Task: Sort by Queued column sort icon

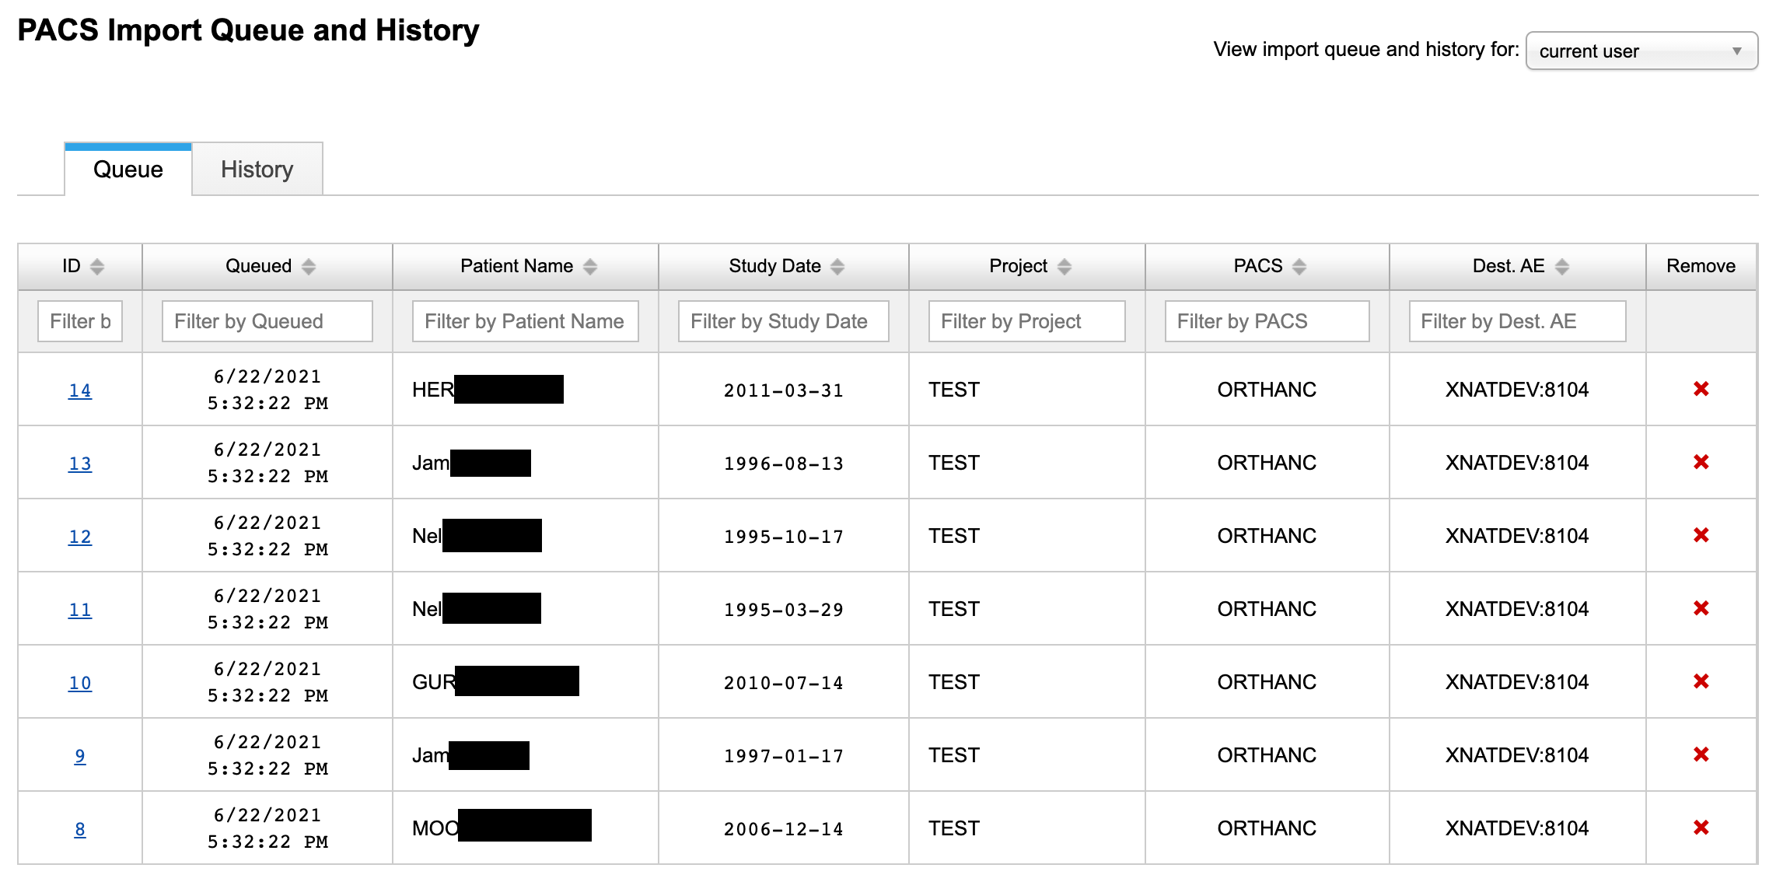Action: click(x=309, y=267)
